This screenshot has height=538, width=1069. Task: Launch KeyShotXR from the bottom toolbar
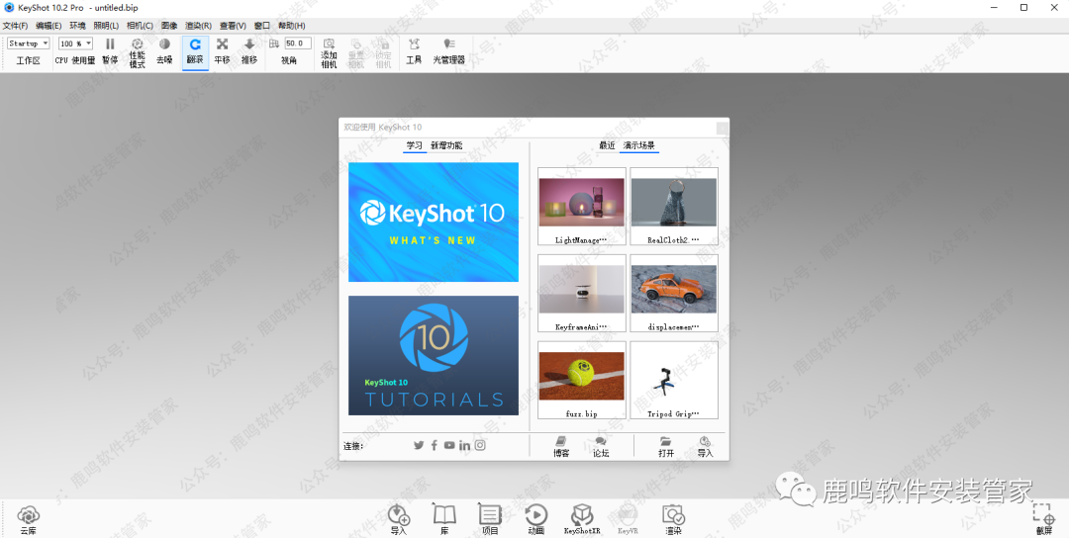pos(582,514)
